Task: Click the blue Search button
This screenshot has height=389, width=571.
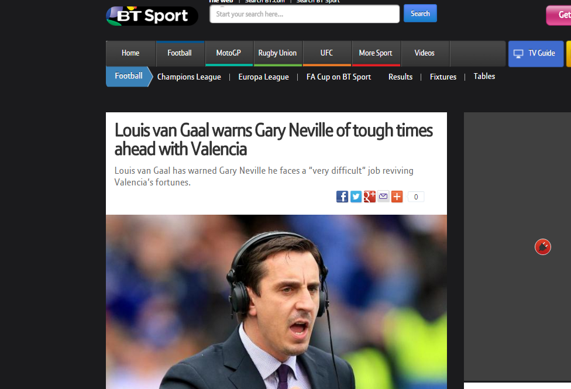Action: [x=420, y=13]
